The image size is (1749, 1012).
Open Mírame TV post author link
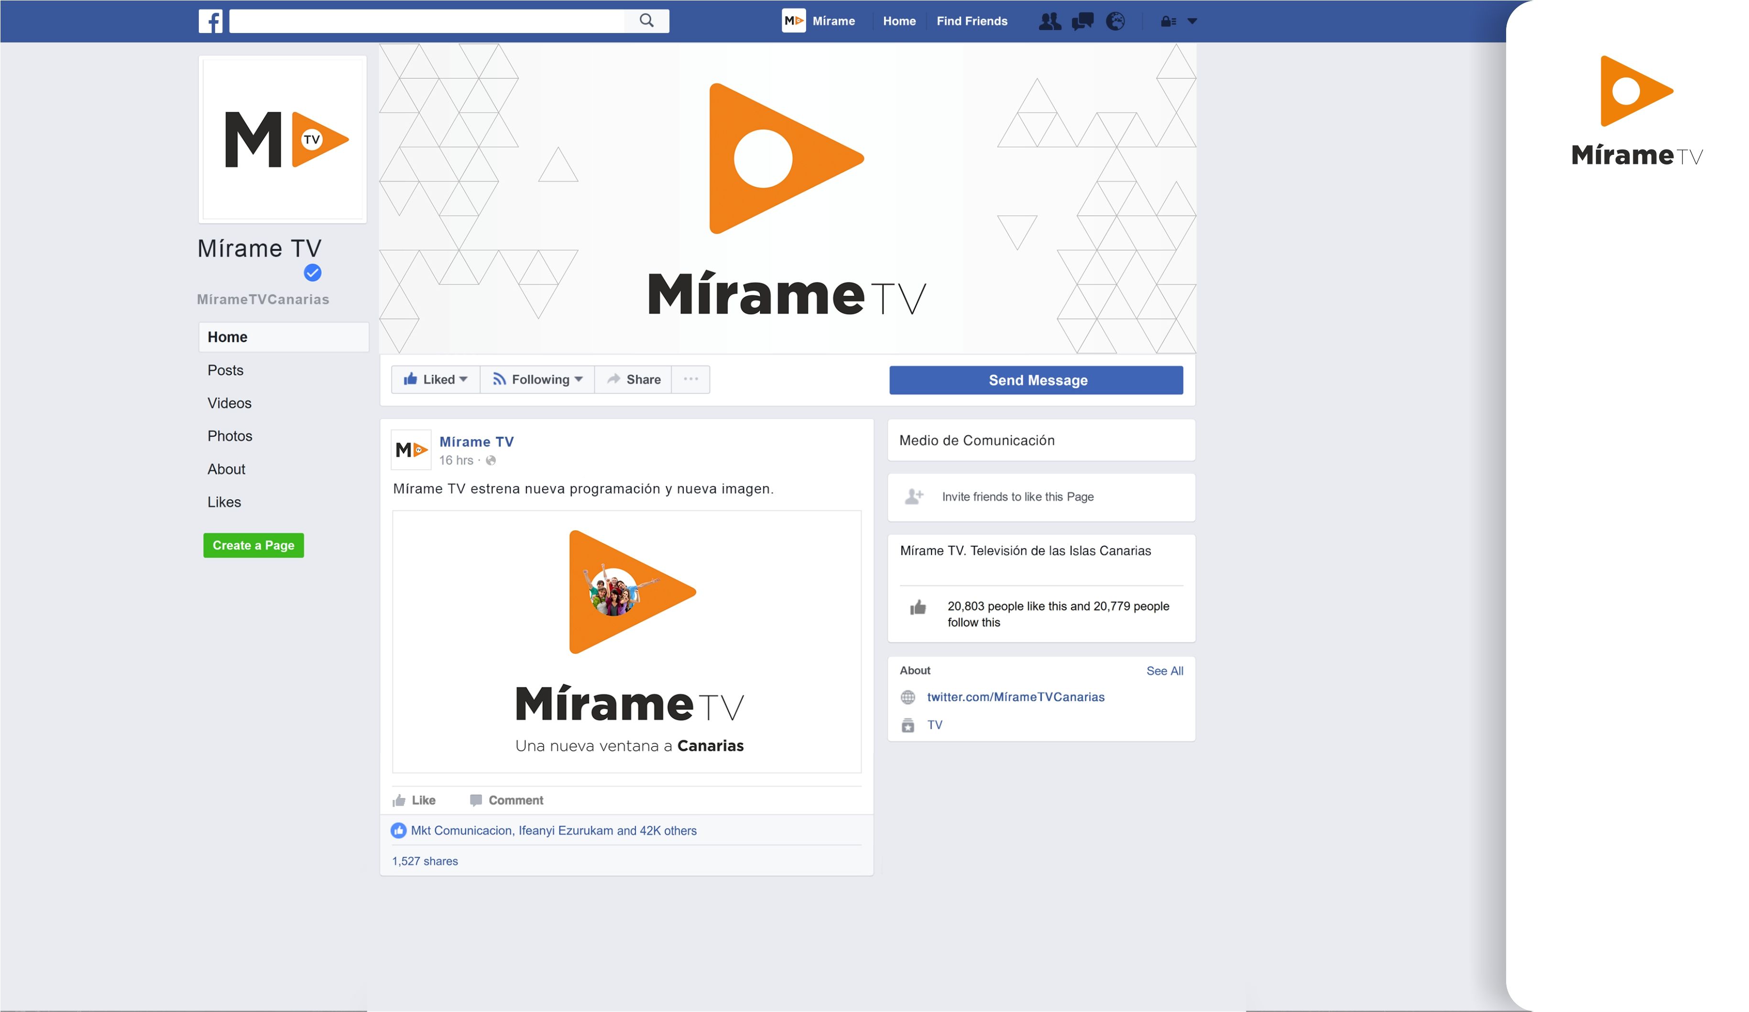(x=477, y=442)
